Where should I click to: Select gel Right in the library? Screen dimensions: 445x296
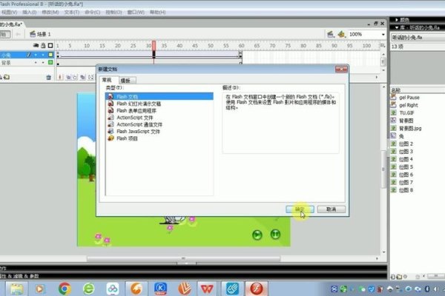[409, 105]
